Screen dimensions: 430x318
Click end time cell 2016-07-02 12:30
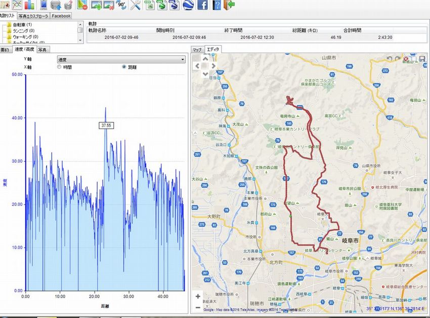coord(257,37)
